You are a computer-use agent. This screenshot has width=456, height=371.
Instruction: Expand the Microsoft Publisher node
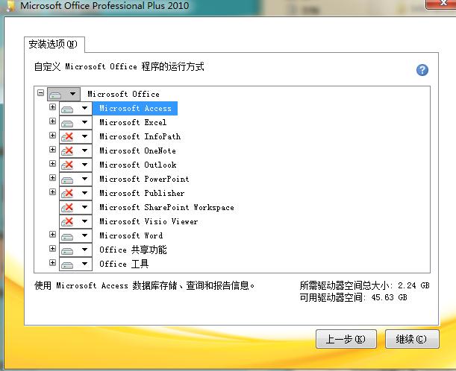pyautogui.click(x=53, y=192)
